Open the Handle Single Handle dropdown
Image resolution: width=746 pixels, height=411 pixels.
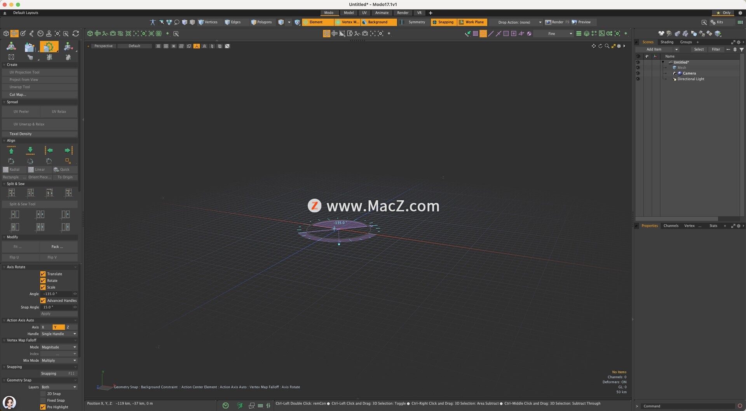(x=59, y=334)
